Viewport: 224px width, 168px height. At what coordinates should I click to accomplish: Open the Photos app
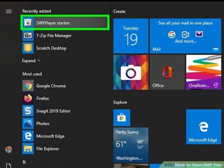click(43, 123)
